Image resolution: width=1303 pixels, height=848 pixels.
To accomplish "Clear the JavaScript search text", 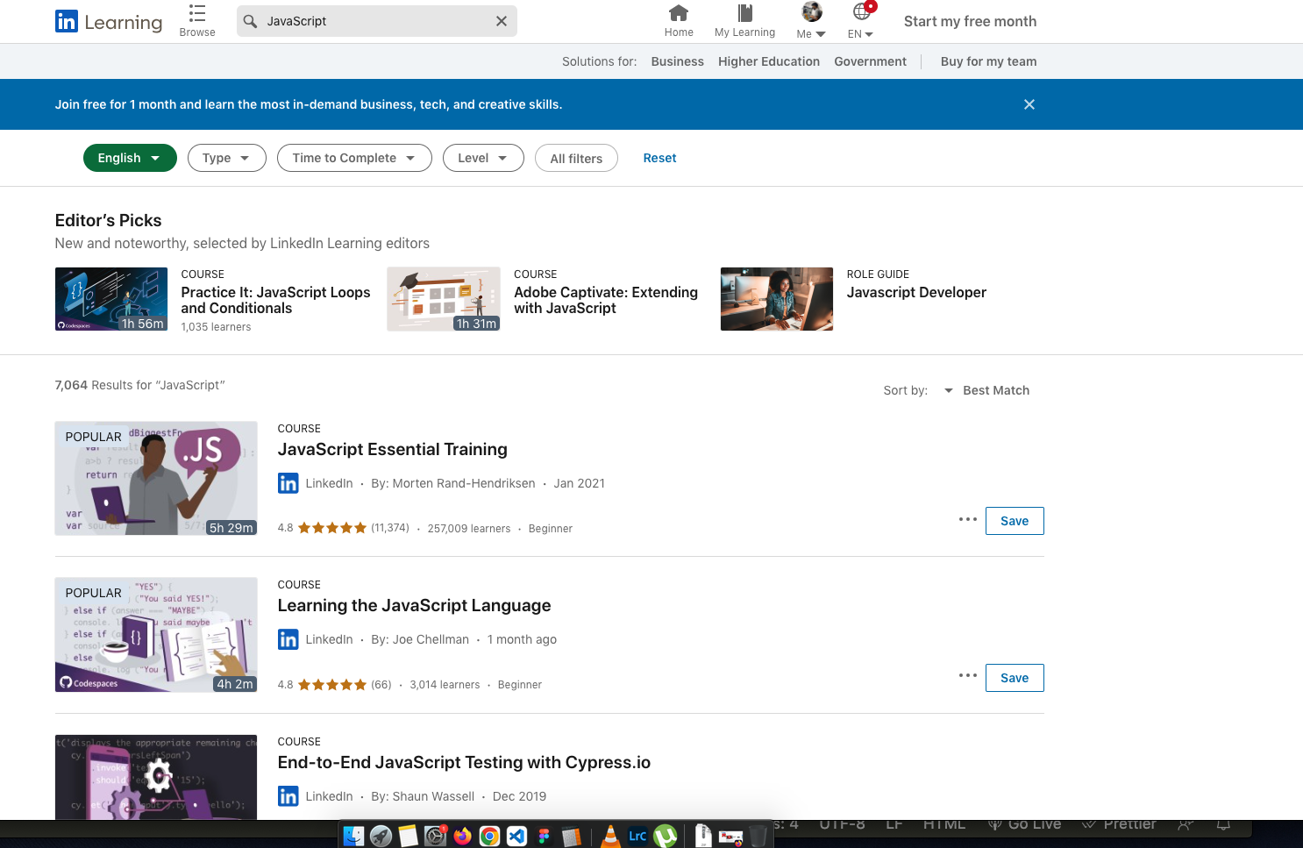I will (x=502, y=21).
